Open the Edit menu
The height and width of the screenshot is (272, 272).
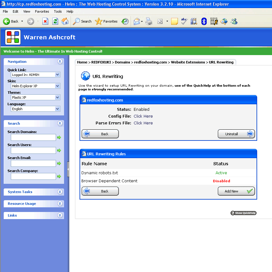(x=15, y=11)
